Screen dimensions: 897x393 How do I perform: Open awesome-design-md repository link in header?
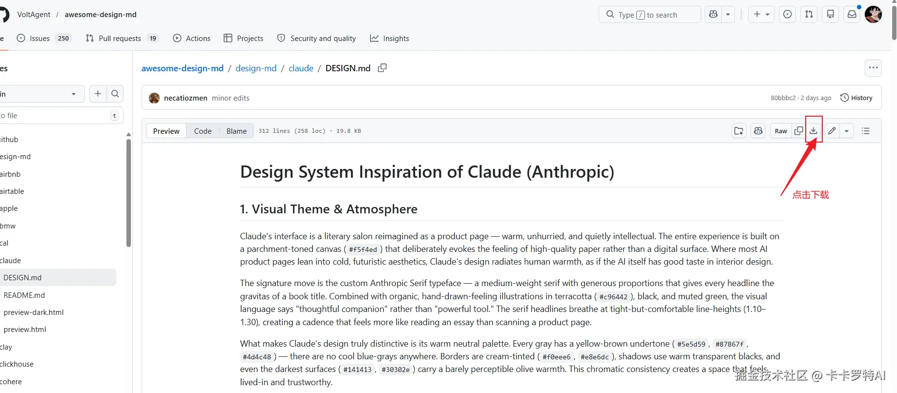(101, 15)
